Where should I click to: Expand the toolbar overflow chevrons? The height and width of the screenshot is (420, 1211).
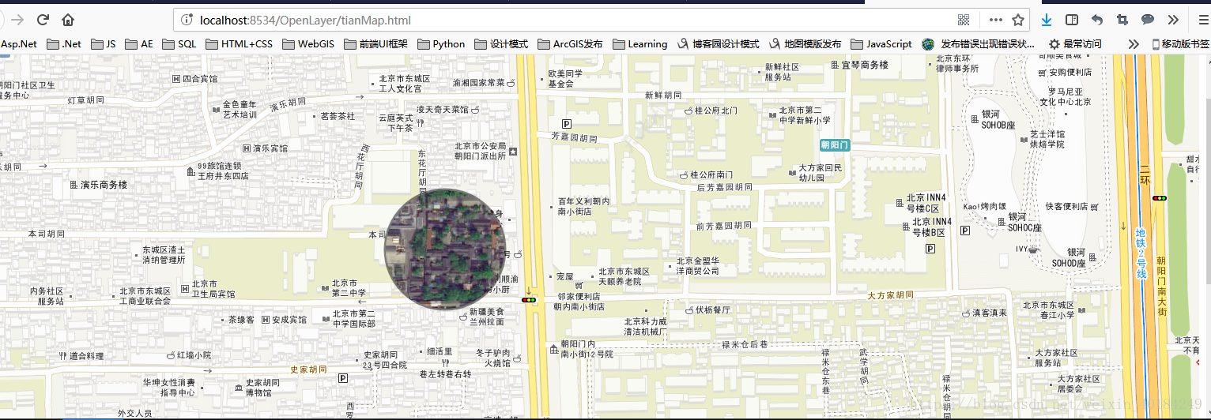click(x=1173, y=20)
